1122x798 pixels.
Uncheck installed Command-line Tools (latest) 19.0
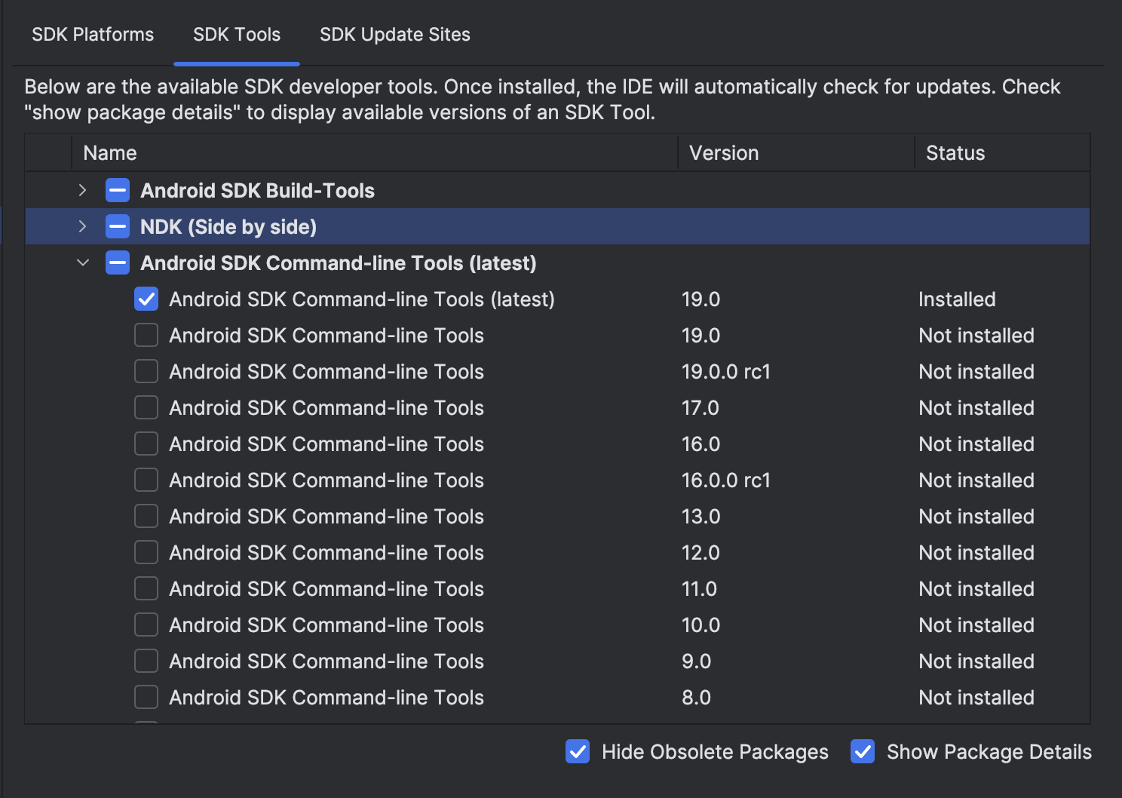click(x=146, y=299)
